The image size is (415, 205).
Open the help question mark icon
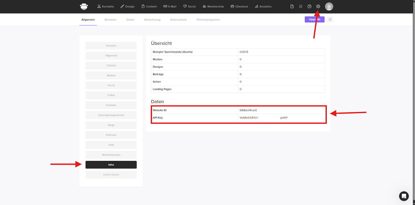tap(309, 6)
